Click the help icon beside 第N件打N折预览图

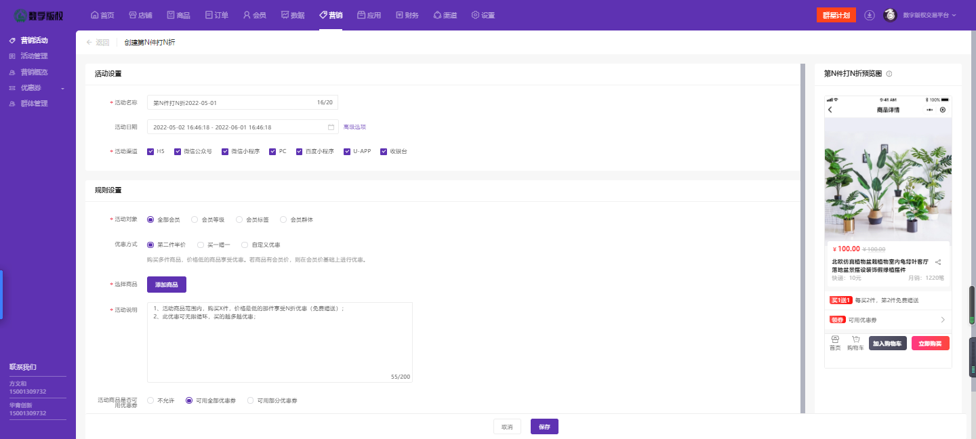(889, 74)
